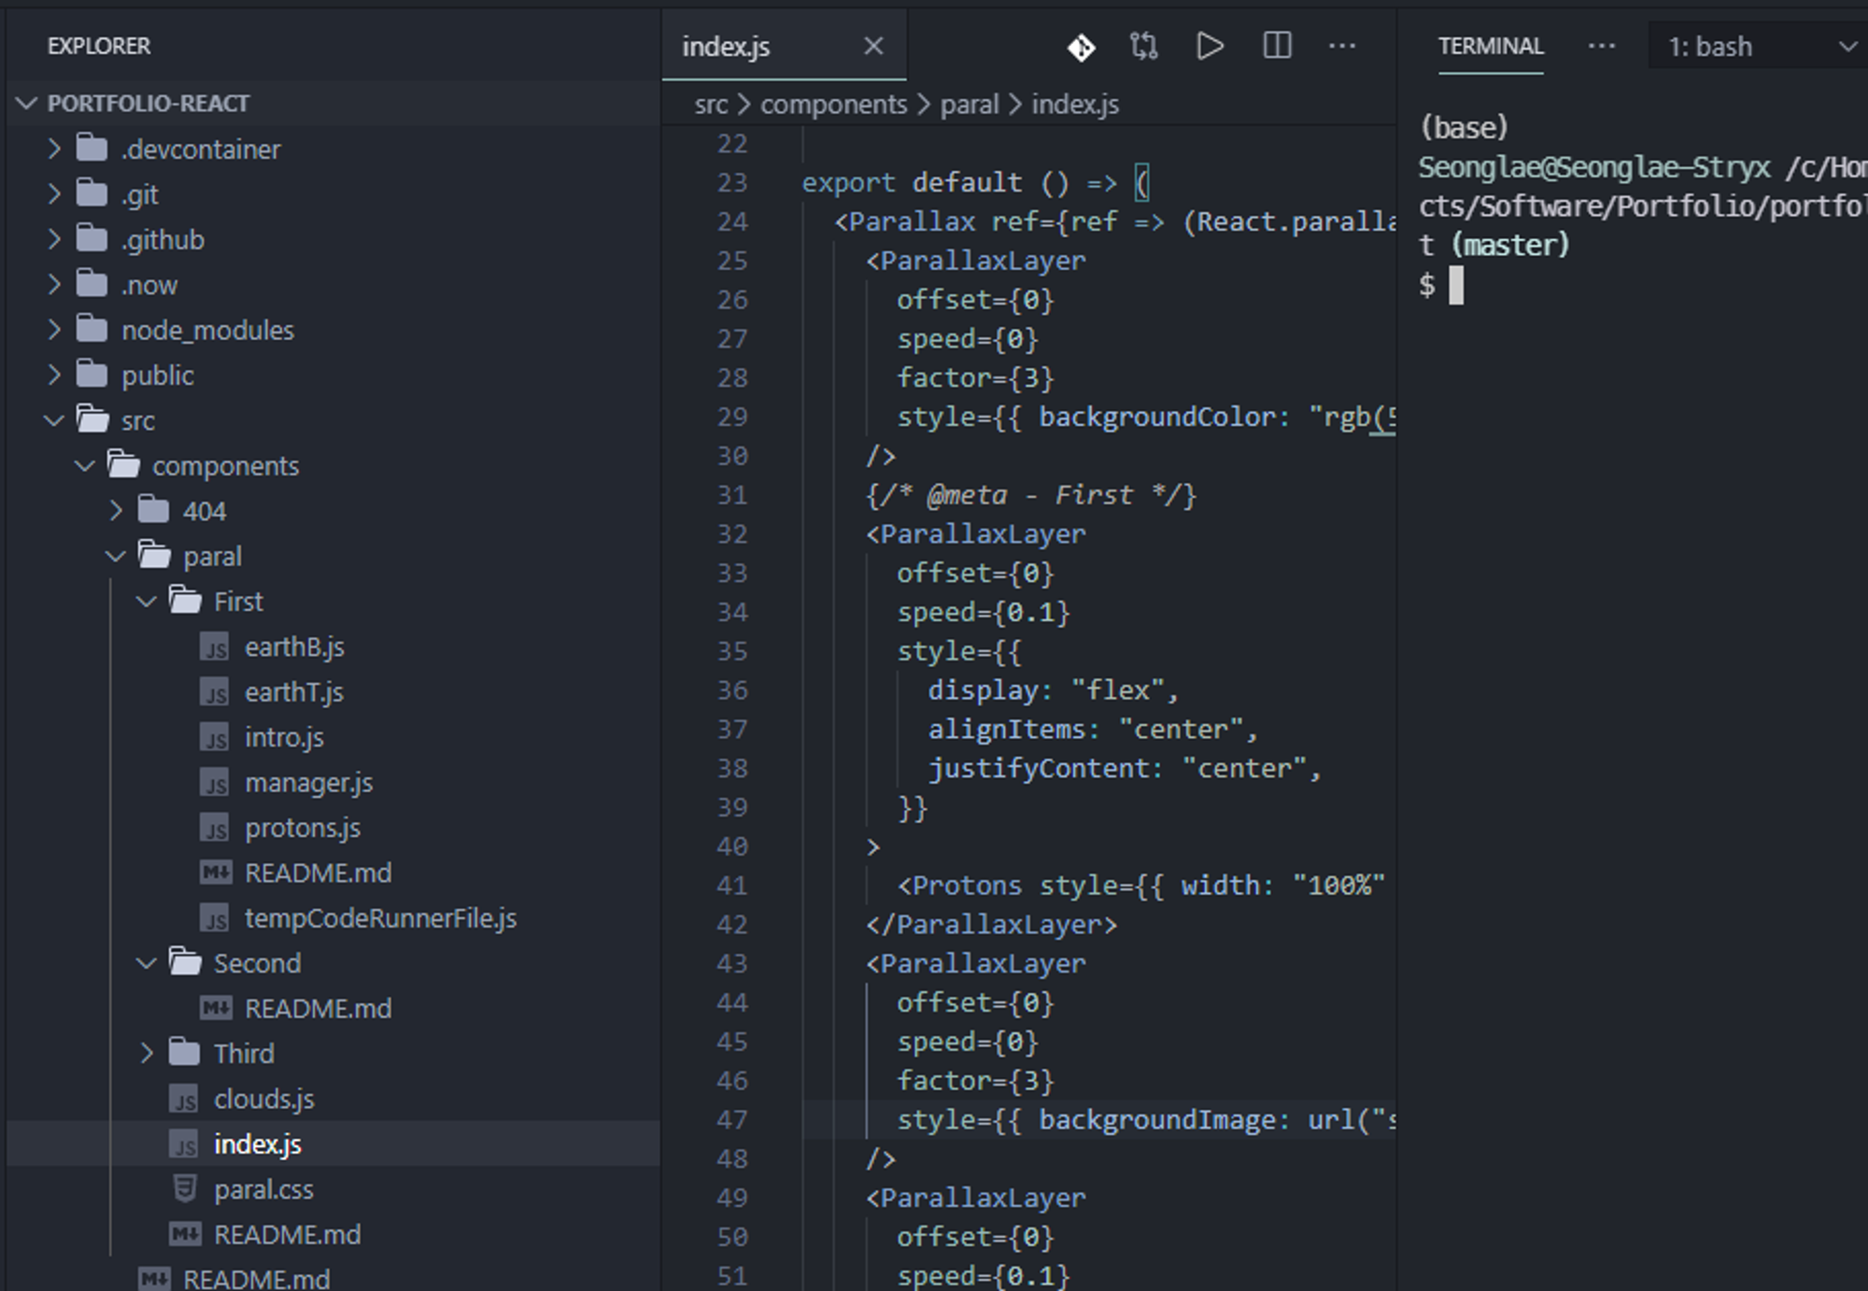
Task: Click the components breadcrumb segment
Action: tap(833, 104)
